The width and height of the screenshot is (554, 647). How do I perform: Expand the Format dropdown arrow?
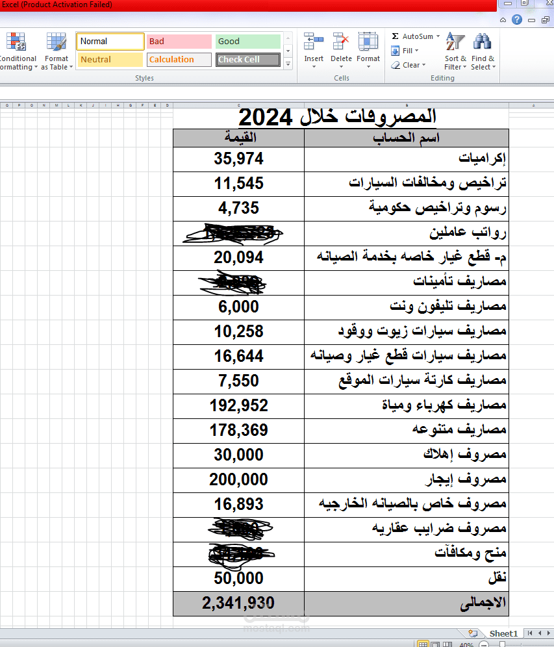pyautogui.click(x=368, y=67)
